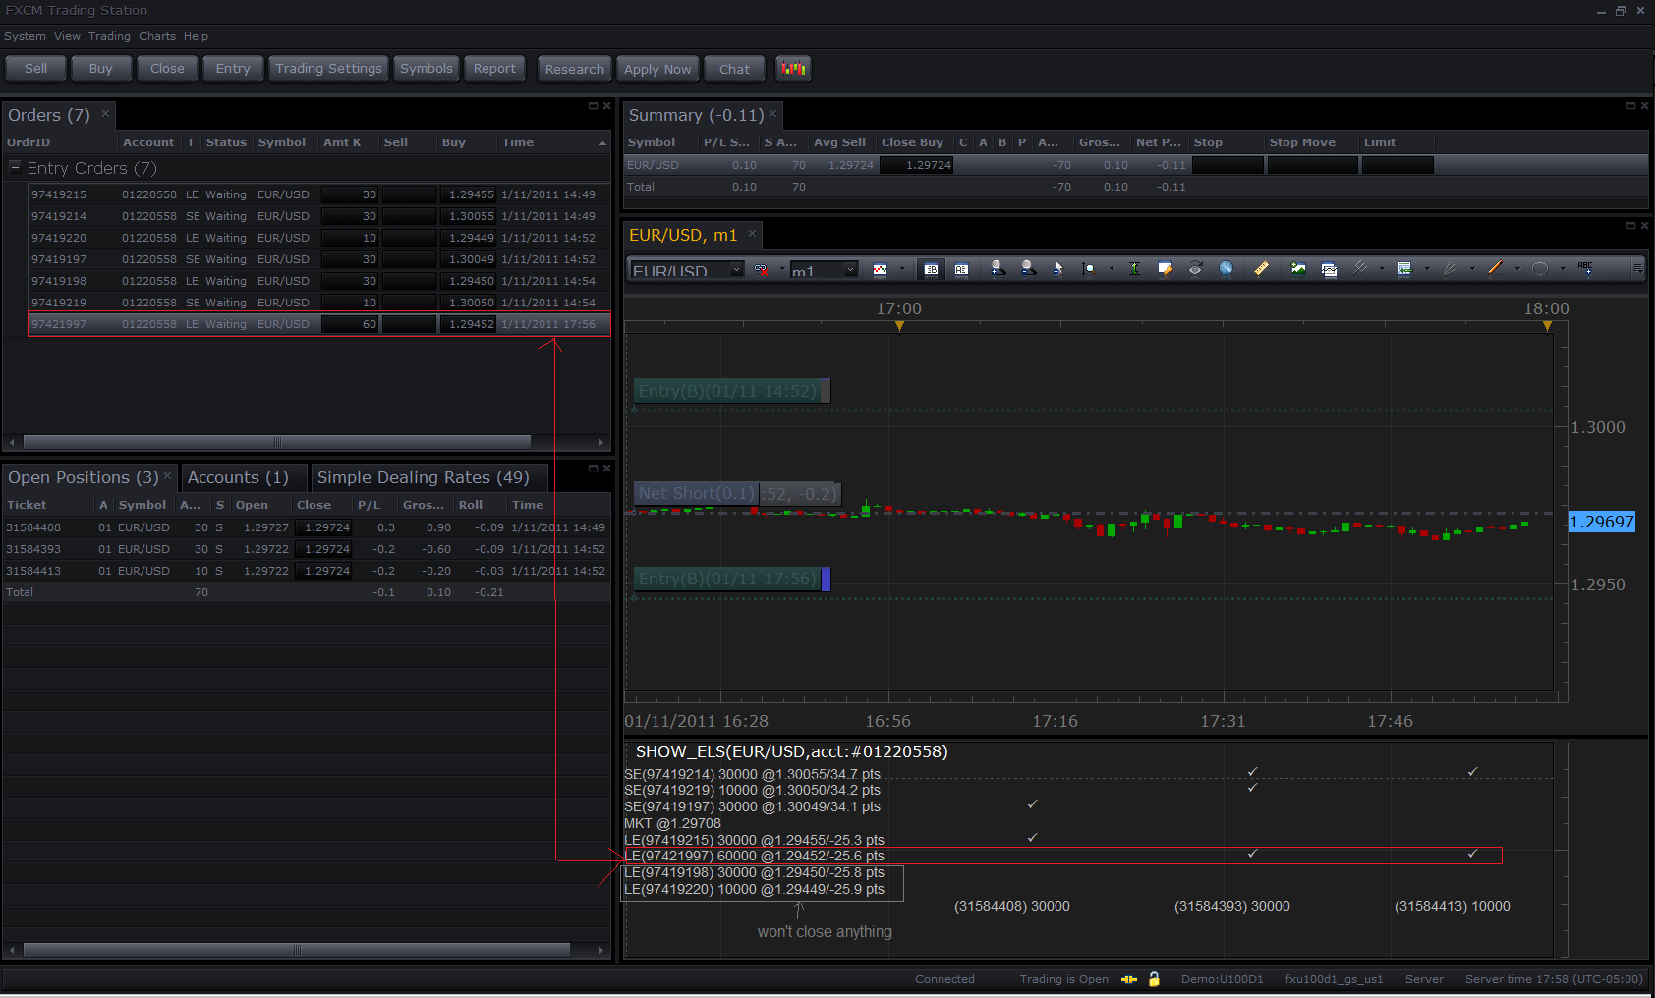Click the Apply Now button
Image resolution: width=1655 pixels, height=998 pixels.
657,69
